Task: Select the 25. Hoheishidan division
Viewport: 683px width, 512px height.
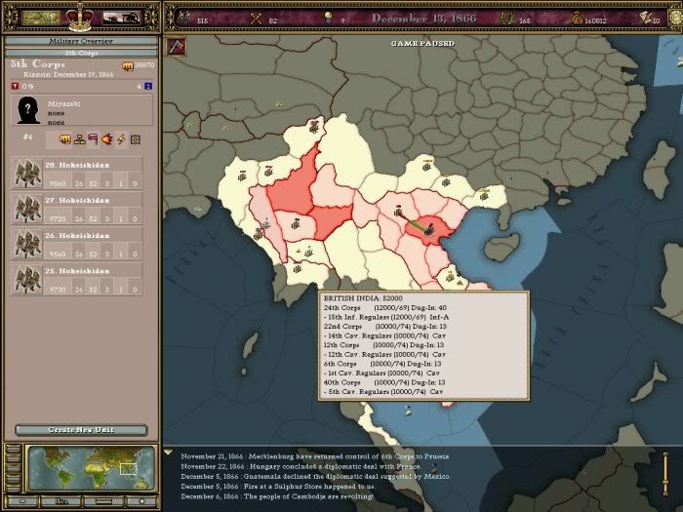Action: pos(77,279)
